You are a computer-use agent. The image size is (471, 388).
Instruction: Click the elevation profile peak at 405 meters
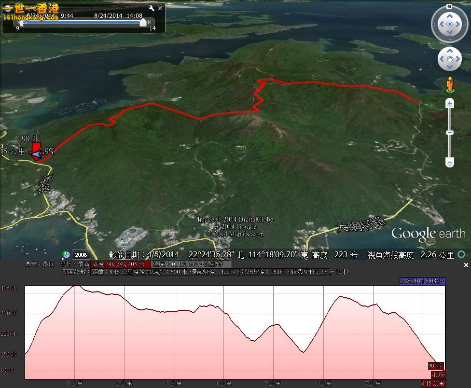point(75,286)
